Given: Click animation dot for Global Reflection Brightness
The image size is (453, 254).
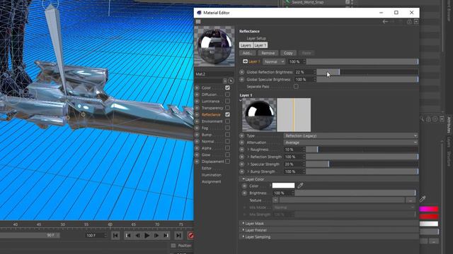Looking at the screenshot, I should [x=242, y=72].
